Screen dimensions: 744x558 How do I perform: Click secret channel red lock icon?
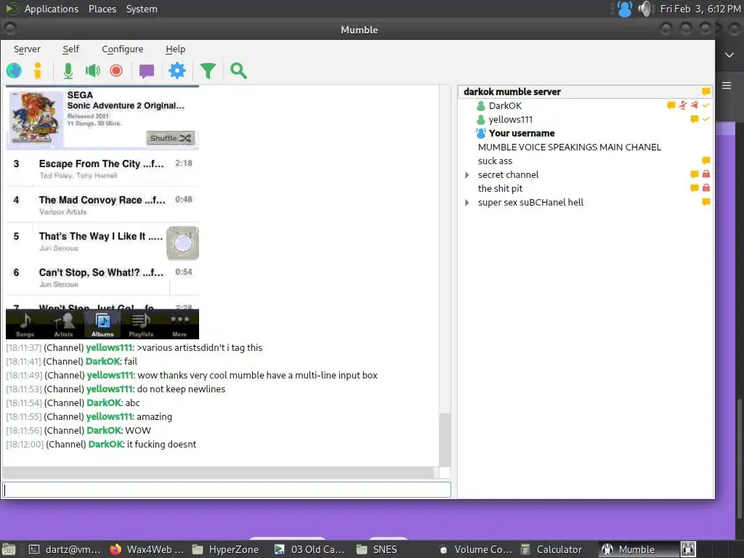click(x=706, y=174)
